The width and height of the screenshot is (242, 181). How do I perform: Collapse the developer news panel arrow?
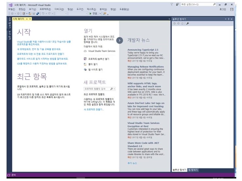120,40
